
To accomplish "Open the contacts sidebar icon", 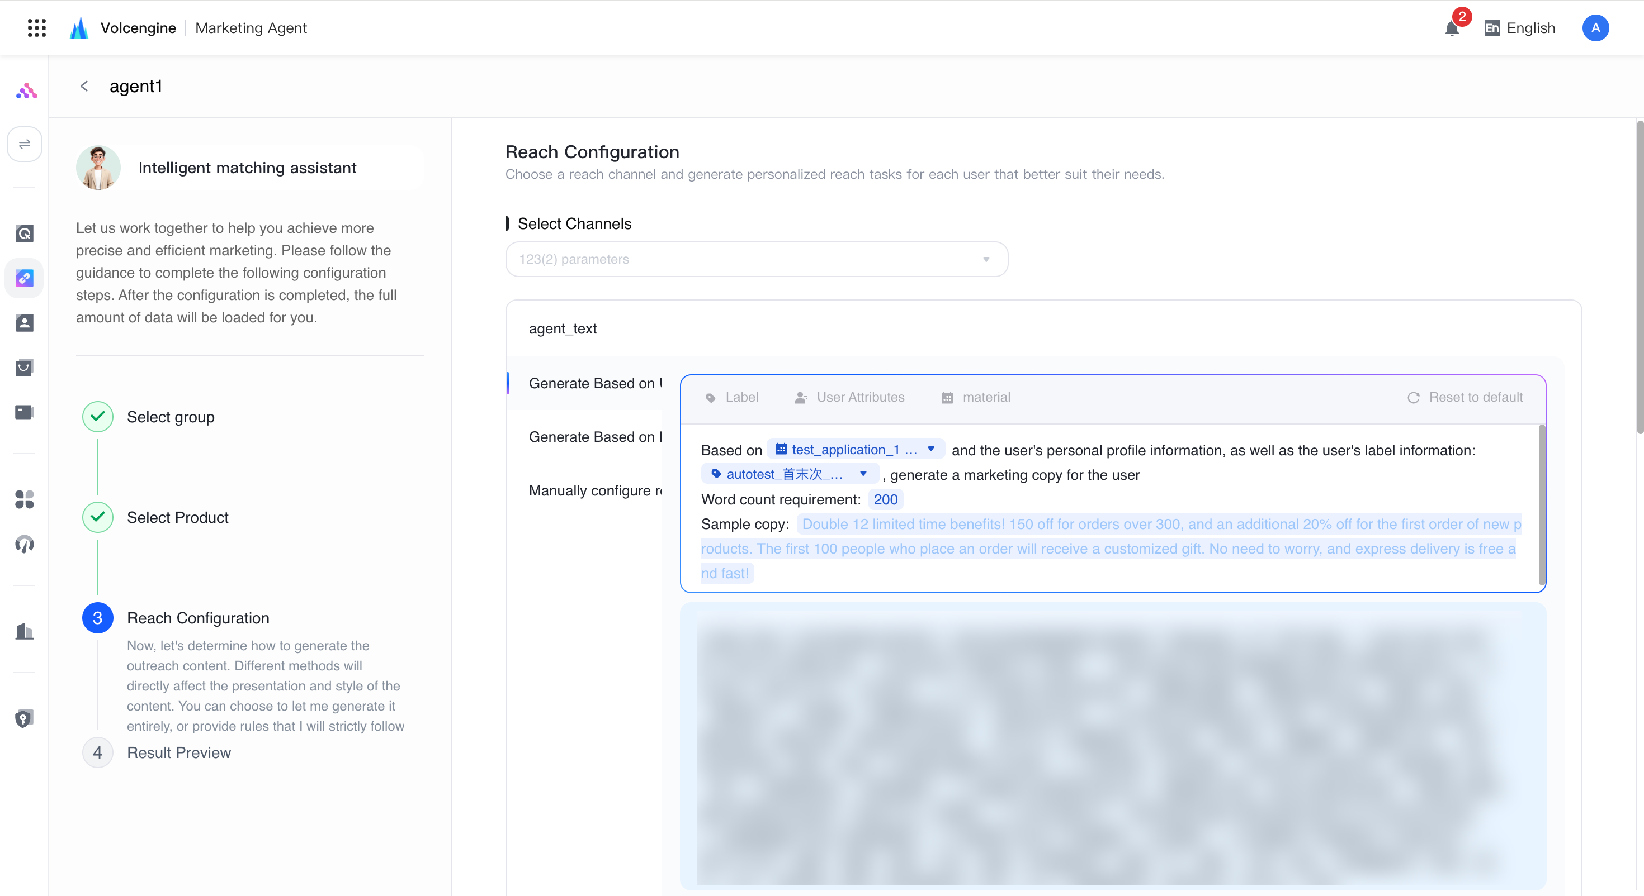I will (24, 323).
